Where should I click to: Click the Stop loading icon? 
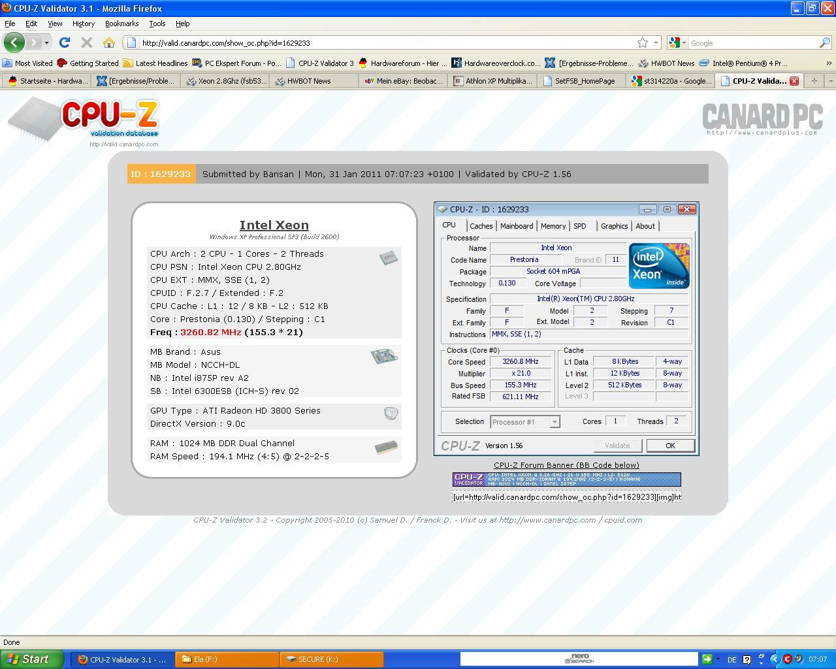pyautogui.click(x=86, y=42)
